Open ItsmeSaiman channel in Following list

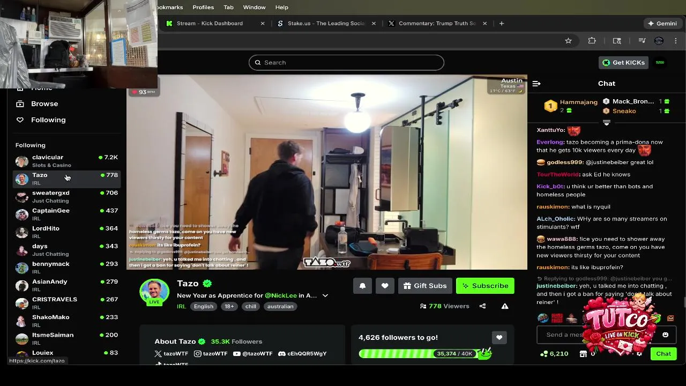pyautogui.click(x=66, y=338)
